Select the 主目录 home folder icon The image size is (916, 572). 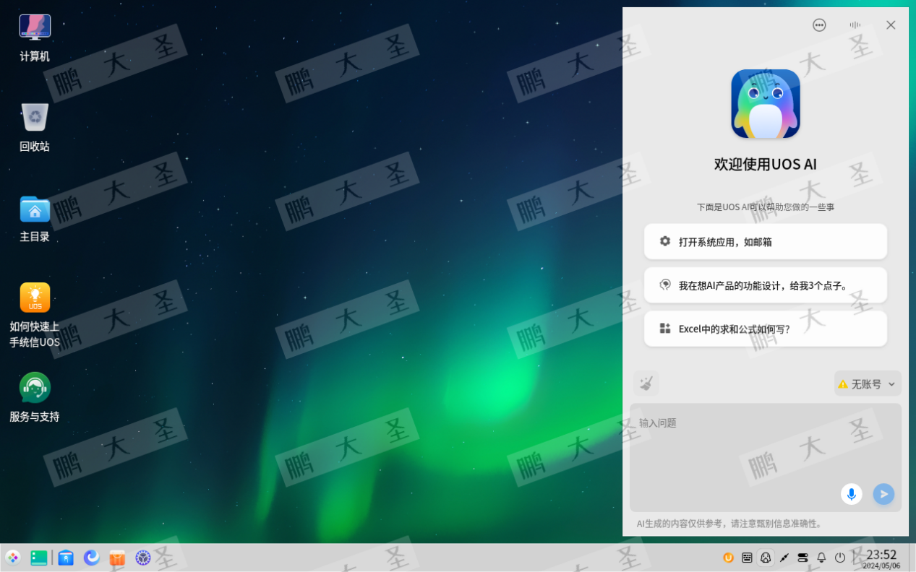pos(35,217)
